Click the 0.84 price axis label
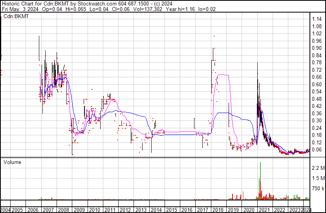326x213 pixels. [x=317, y=55]
